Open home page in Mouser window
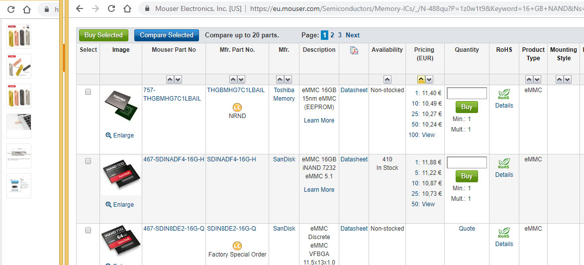 (x=127, y=8)
